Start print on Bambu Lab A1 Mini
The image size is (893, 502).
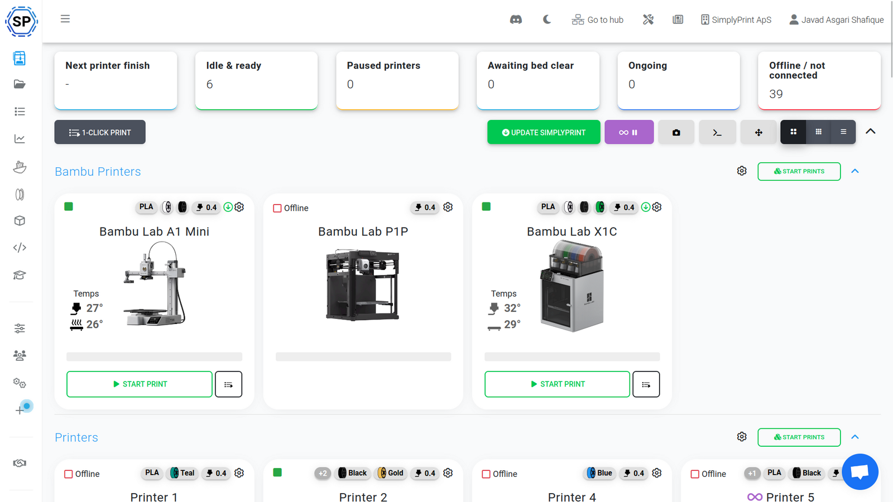(140, 384)
